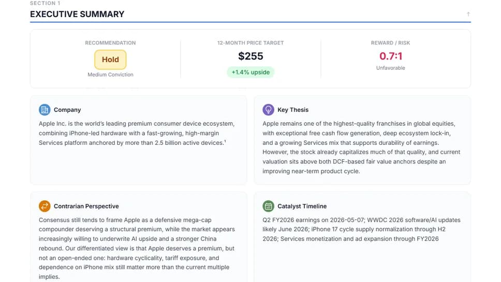Viewport: 501px width, 282px height.
Task: Click the red 0.7:1 reward/risk ratio
Action: tap(391, 56)
